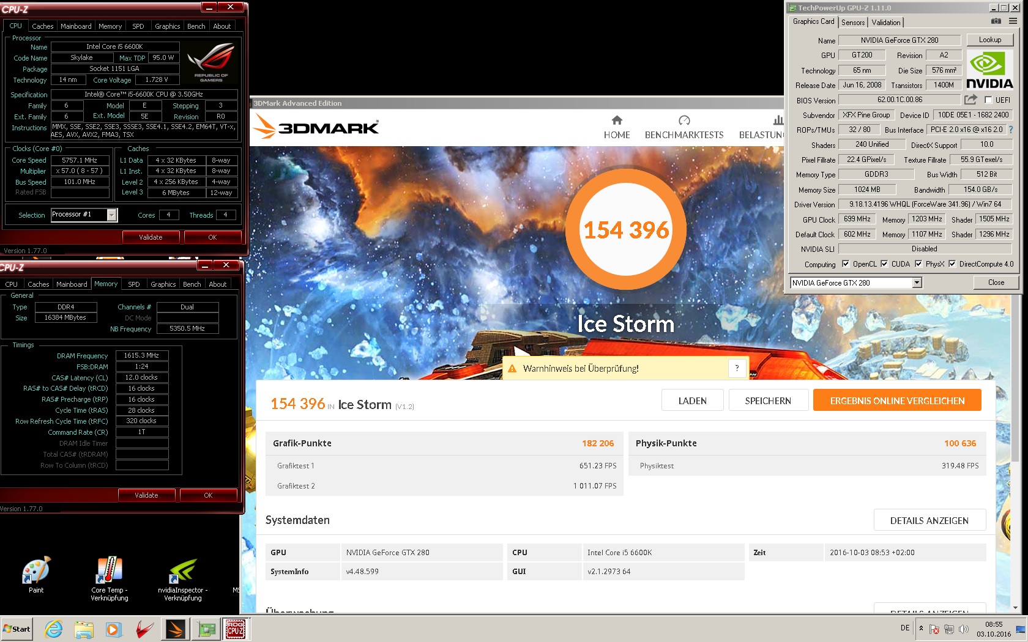Toggle the OpenCL checkbox
The image size is (1028, 642).
click(x=846, y=264)
